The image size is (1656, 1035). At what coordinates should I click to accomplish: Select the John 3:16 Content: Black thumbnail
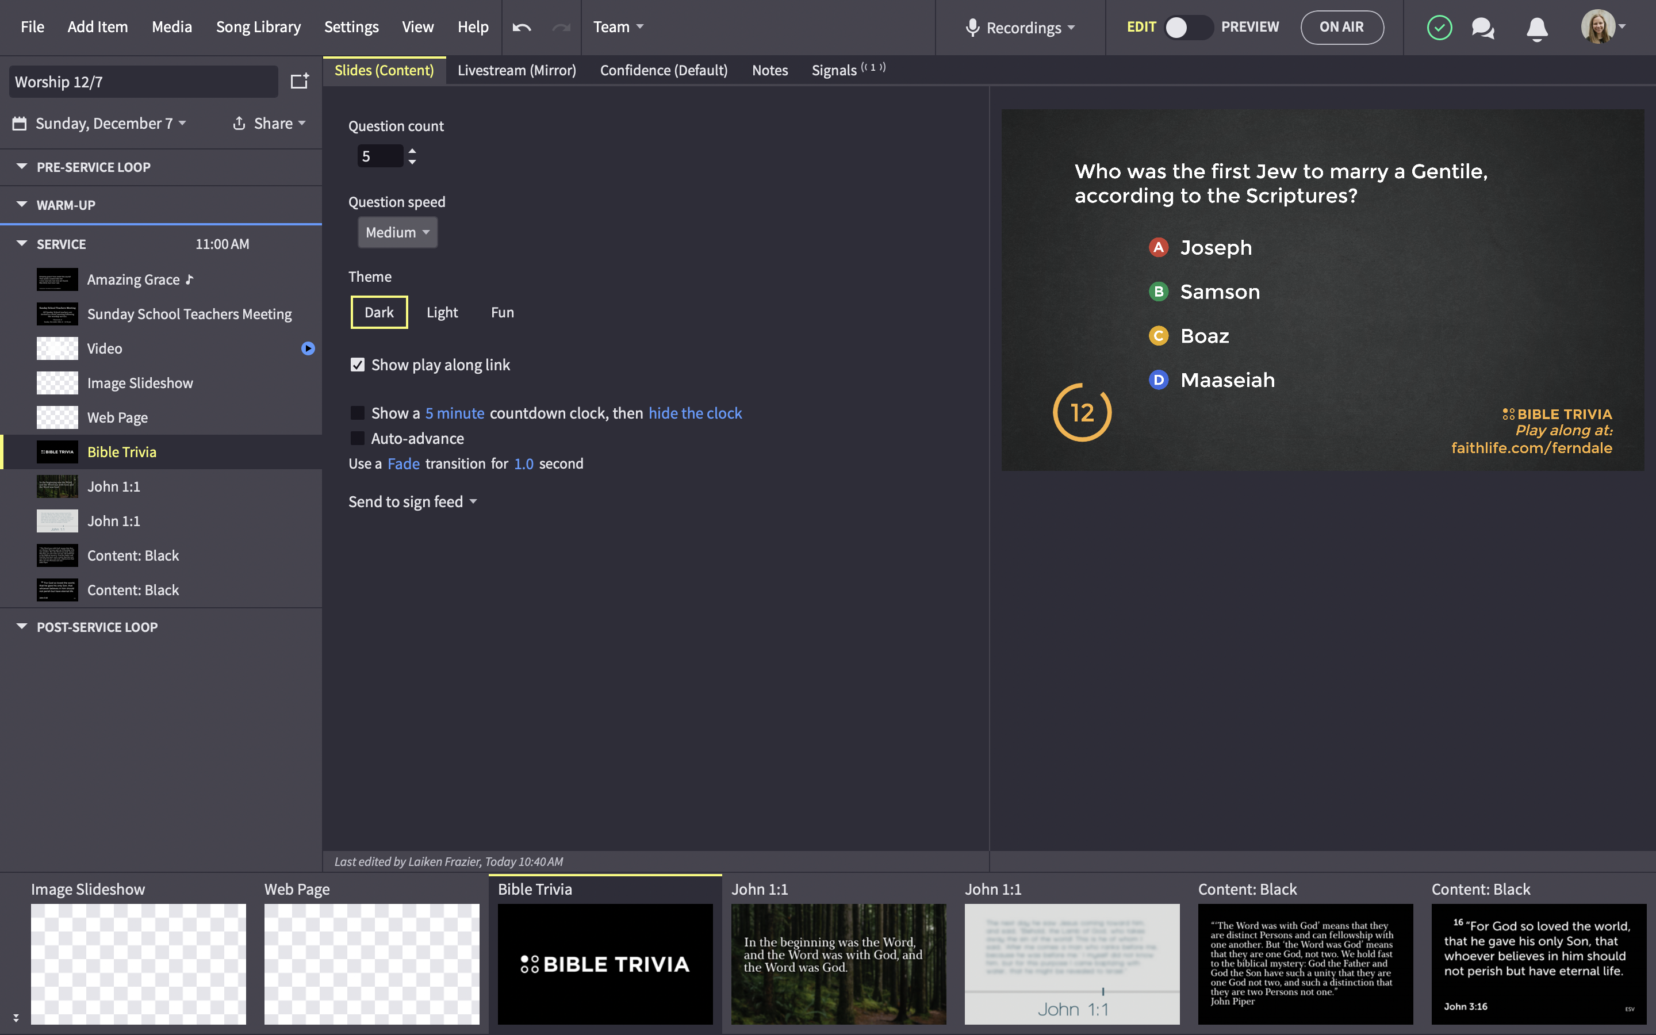pos(1538,964)
